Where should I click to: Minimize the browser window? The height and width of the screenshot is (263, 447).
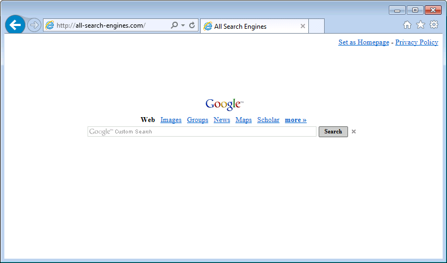(x=397, y=10)
